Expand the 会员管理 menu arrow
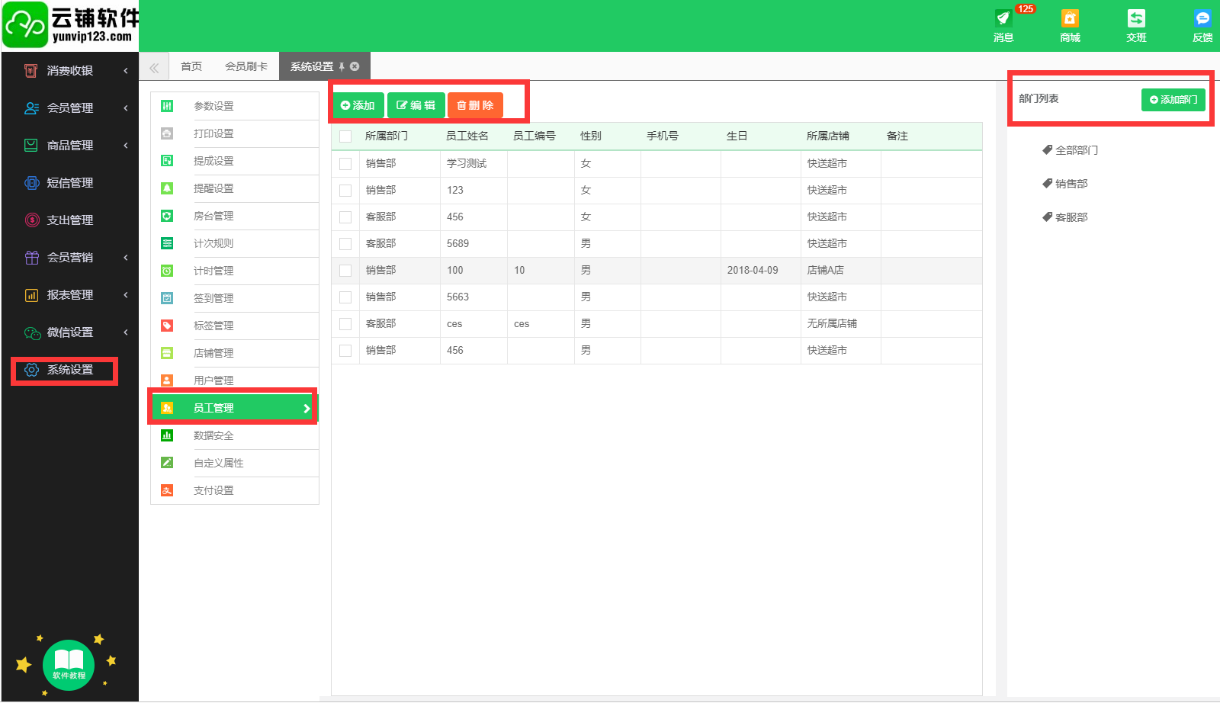The image size is (1220, 703). (x=126, y=108)
